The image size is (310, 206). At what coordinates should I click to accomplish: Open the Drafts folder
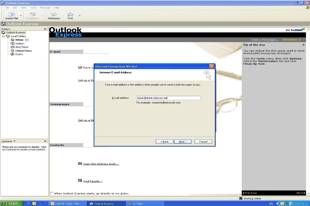click(17, 54)
